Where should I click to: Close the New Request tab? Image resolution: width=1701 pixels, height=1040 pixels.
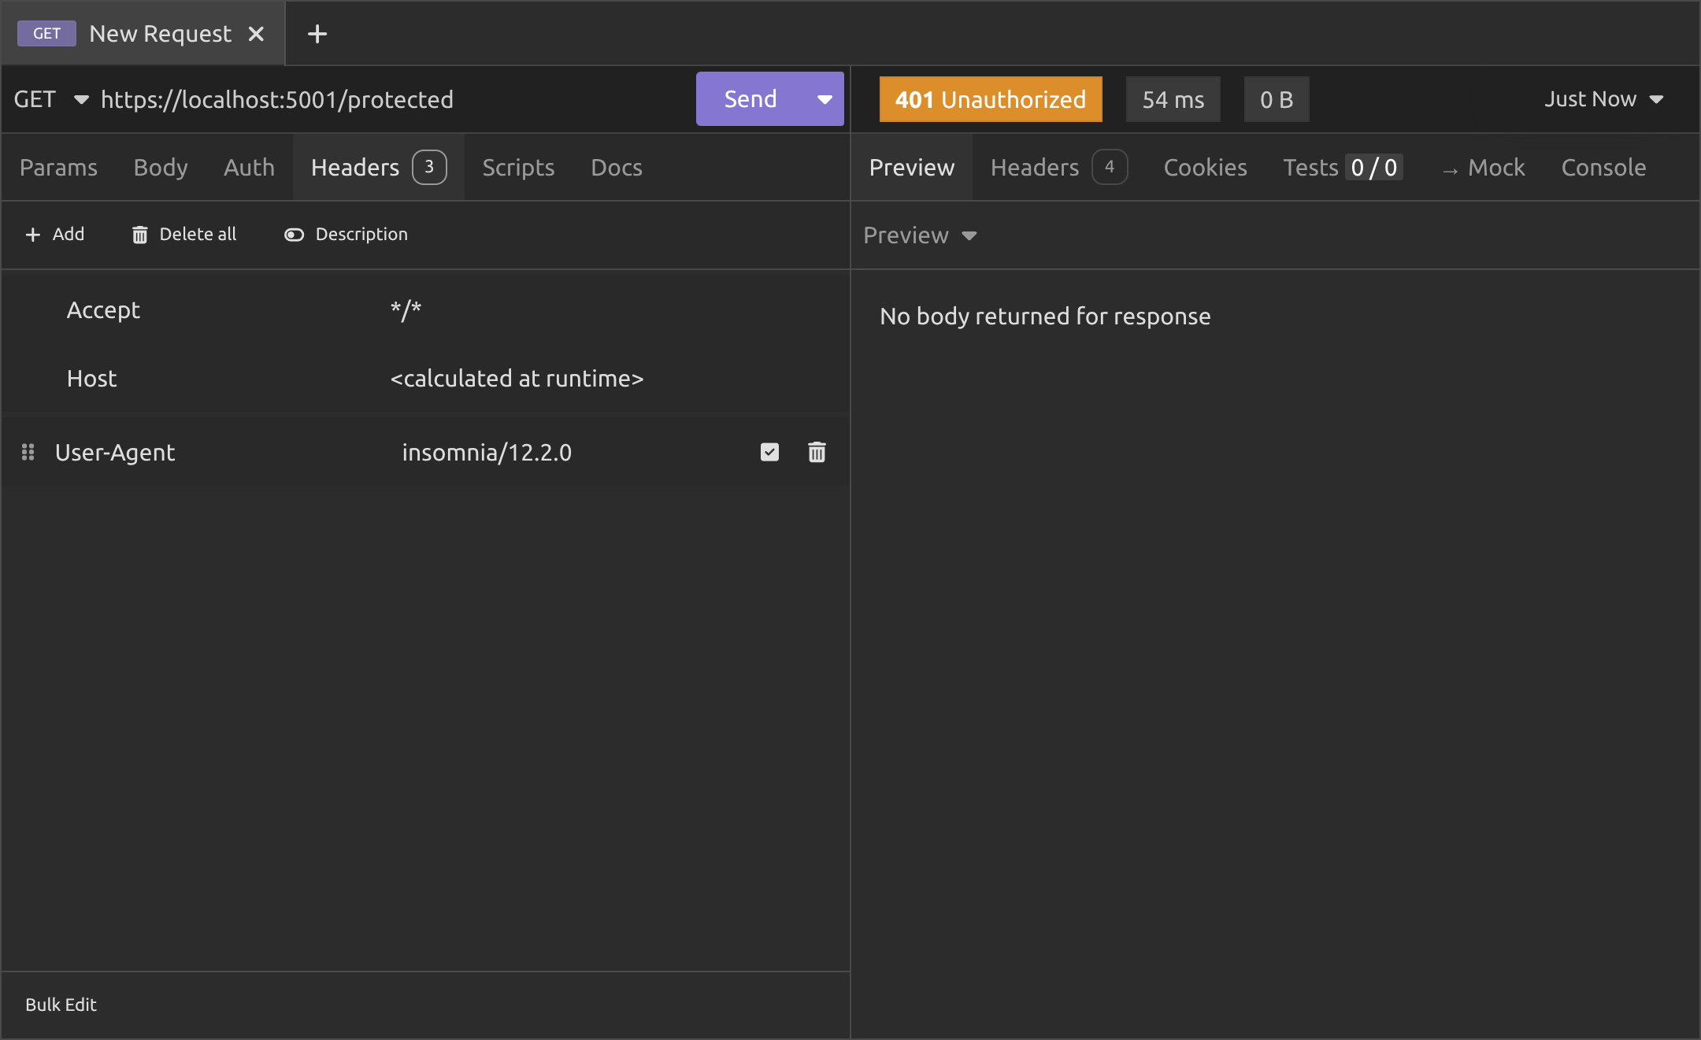256,34
